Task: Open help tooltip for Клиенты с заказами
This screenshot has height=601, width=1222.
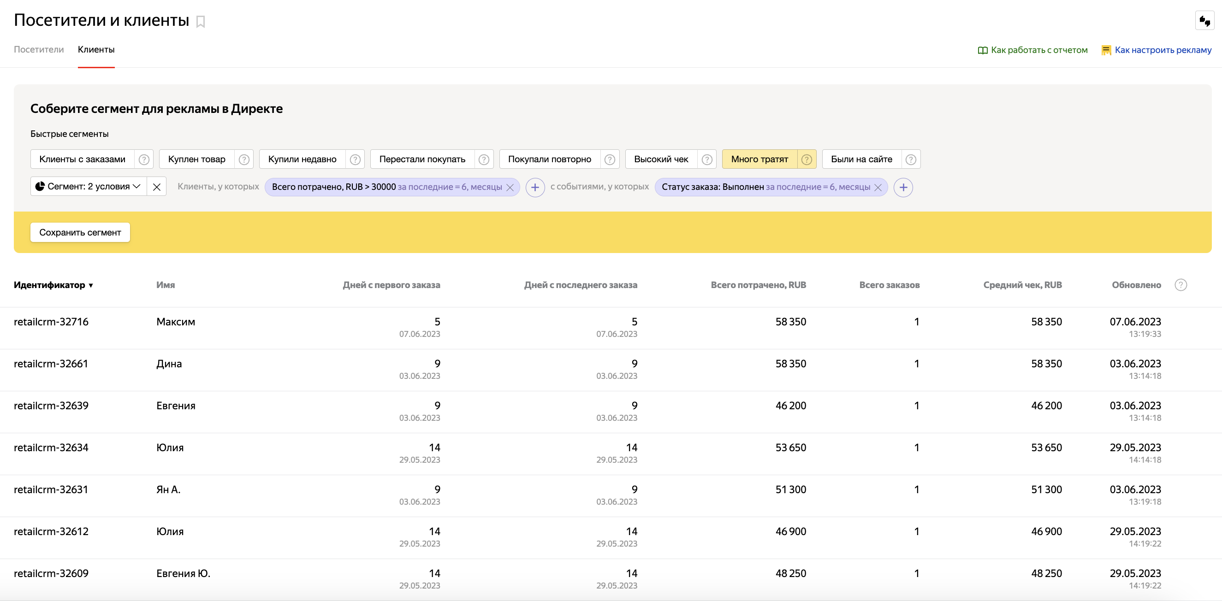Action: click(144, 159)
